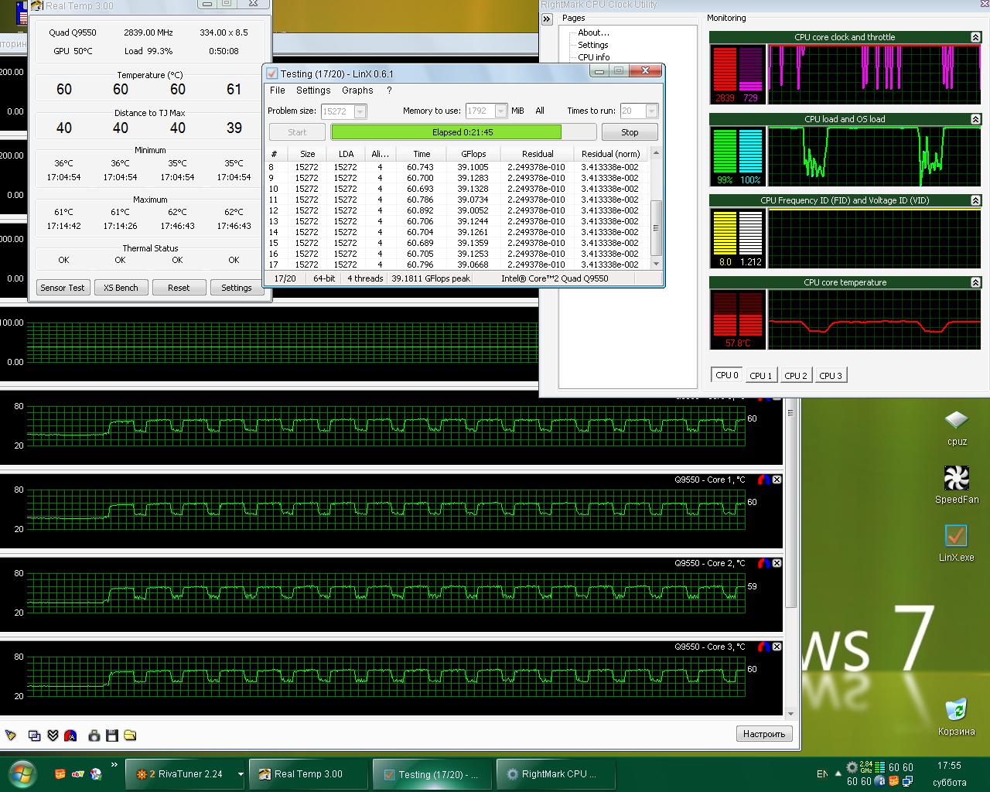Image resolution: width=990 pixels, height=792 pixels.
Task: Click the Windows Start orb
Action: point(22,773)
